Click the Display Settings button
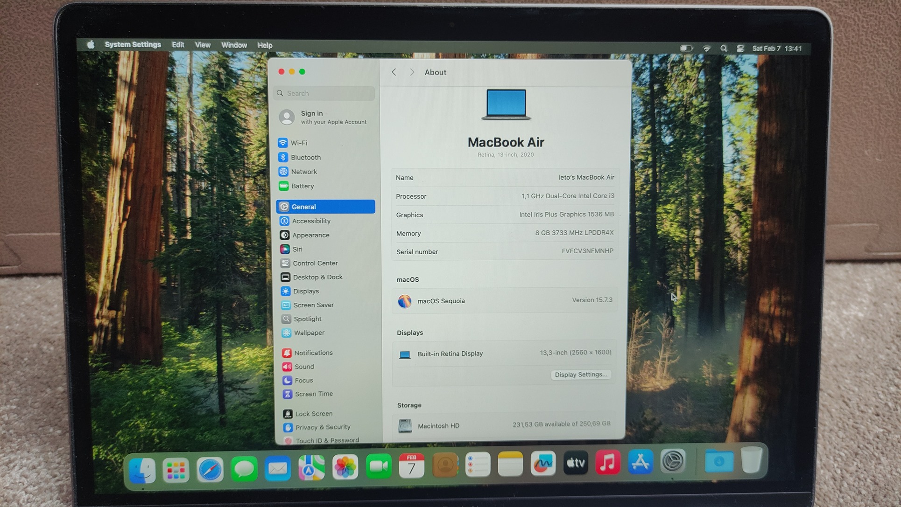The width and height of the screenshot is (901, 507). 581,375
